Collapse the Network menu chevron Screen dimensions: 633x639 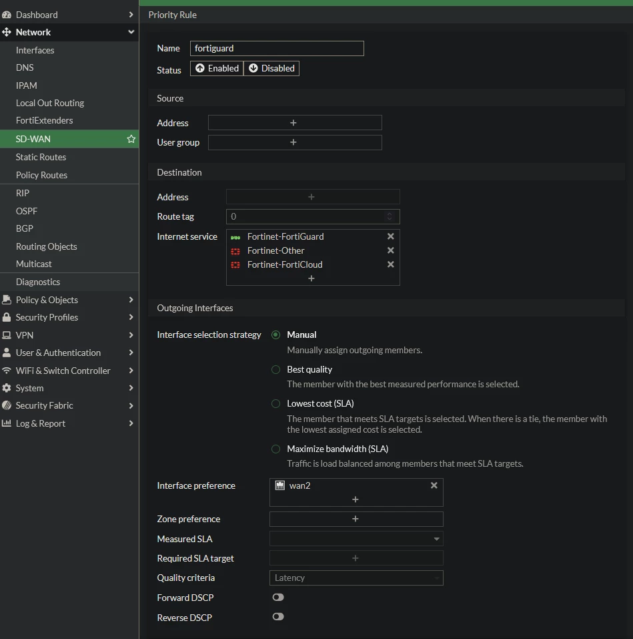pyautogui.click(x=131, y=32)
